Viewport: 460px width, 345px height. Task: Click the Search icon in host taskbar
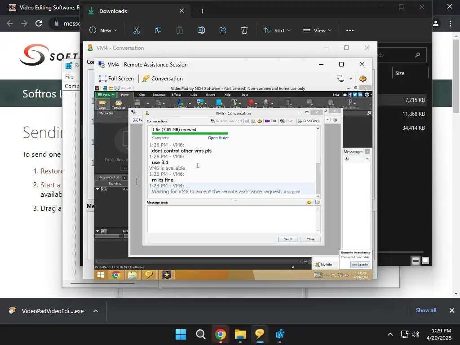pyautogui.click(x=201, y=334)
